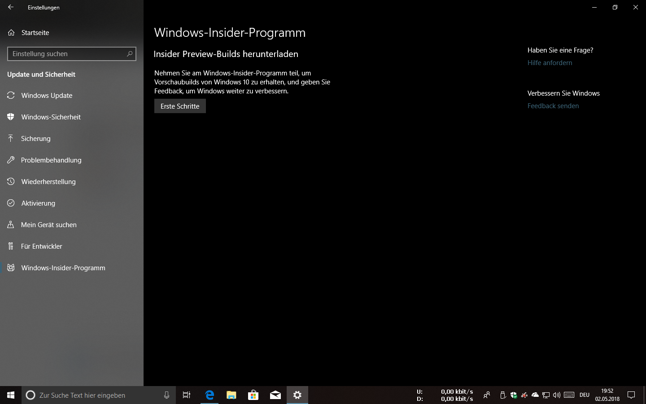Open the network connection tray icon
The height and width of the screenshot is (404, 646).
546,395
